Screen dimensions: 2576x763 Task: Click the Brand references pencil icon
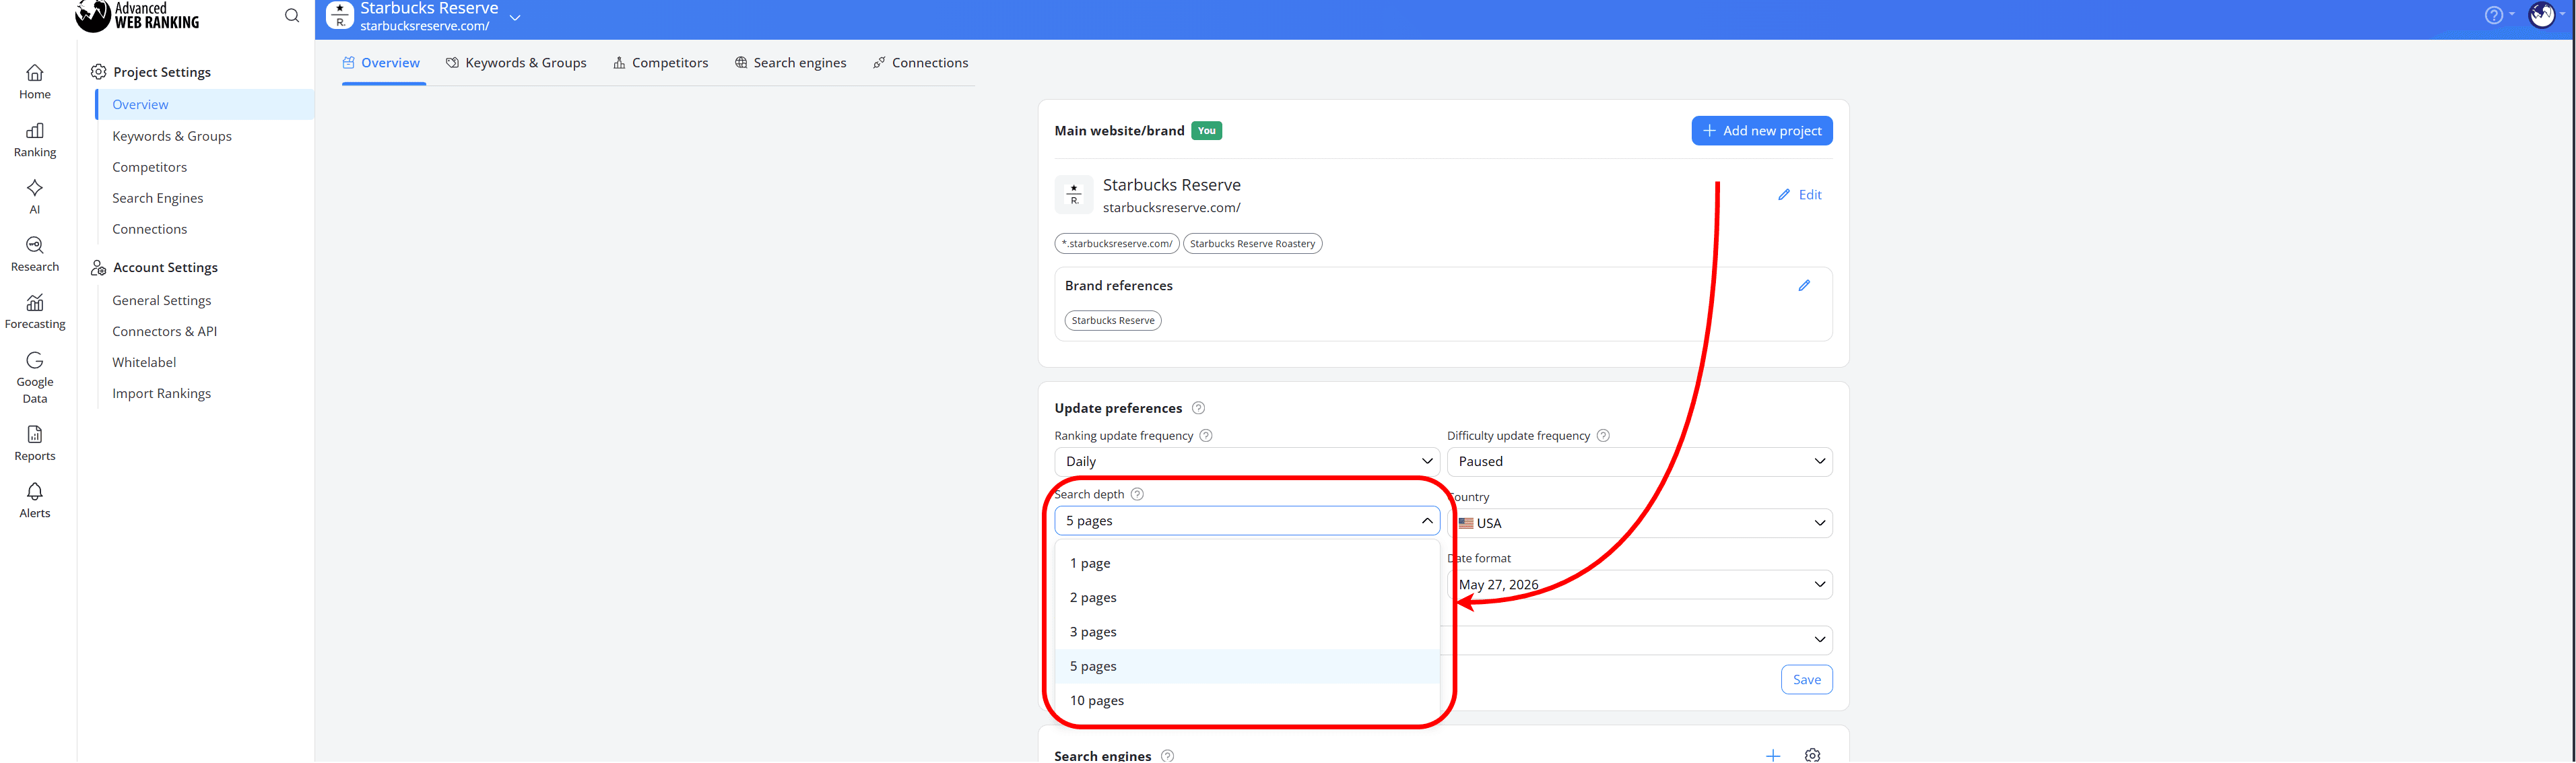tap(1804, 286)
